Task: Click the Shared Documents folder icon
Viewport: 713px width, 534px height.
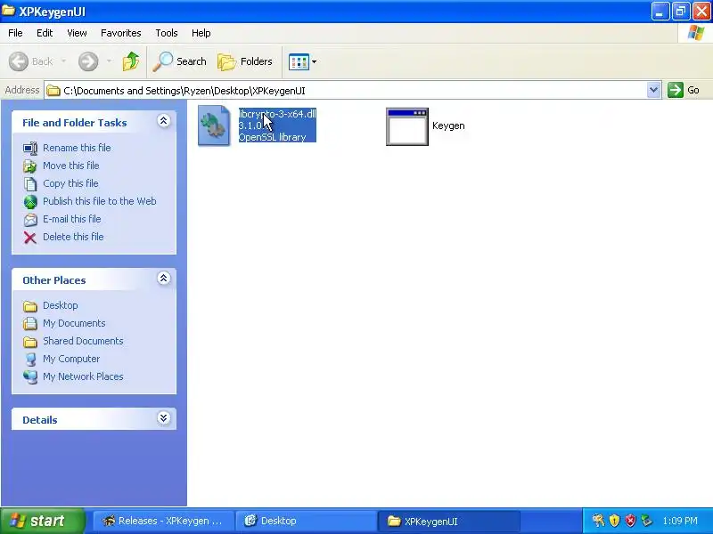Action: point(30,342)
